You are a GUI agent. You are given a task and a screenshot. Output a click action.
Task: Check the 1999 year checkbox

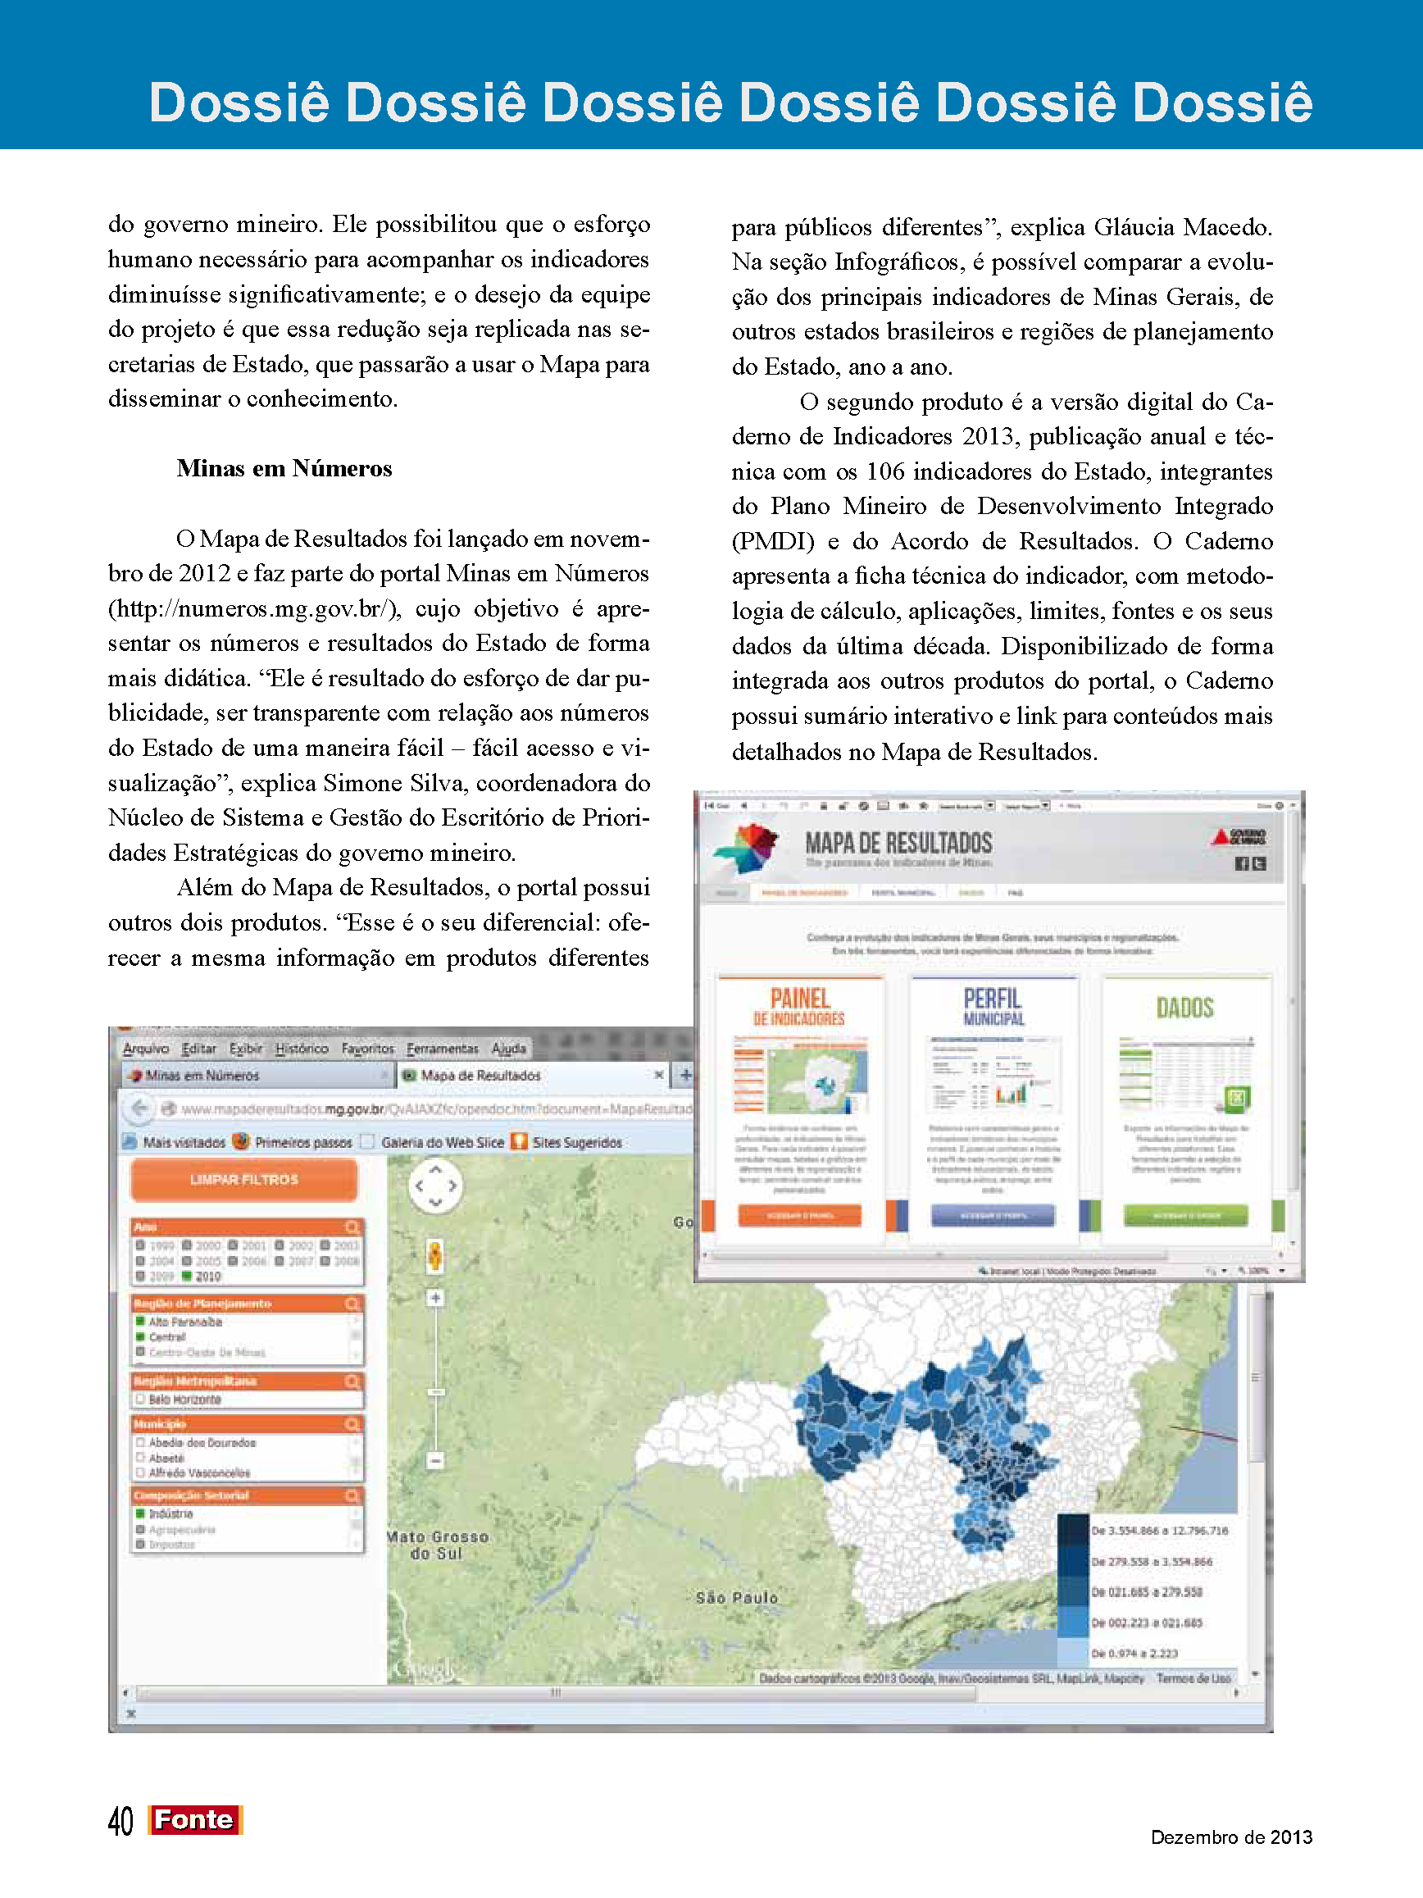tap(140, 1245)
